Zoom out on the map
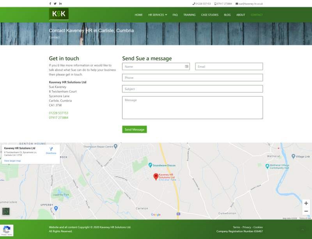 (306, 211)
